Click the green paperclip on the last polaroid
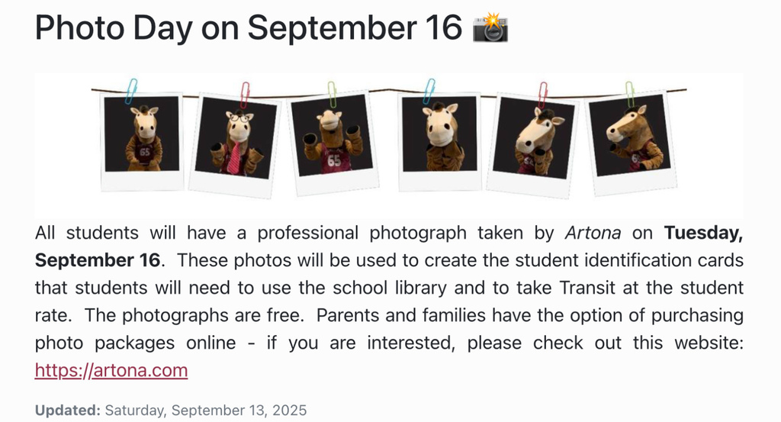 (629, 93)
